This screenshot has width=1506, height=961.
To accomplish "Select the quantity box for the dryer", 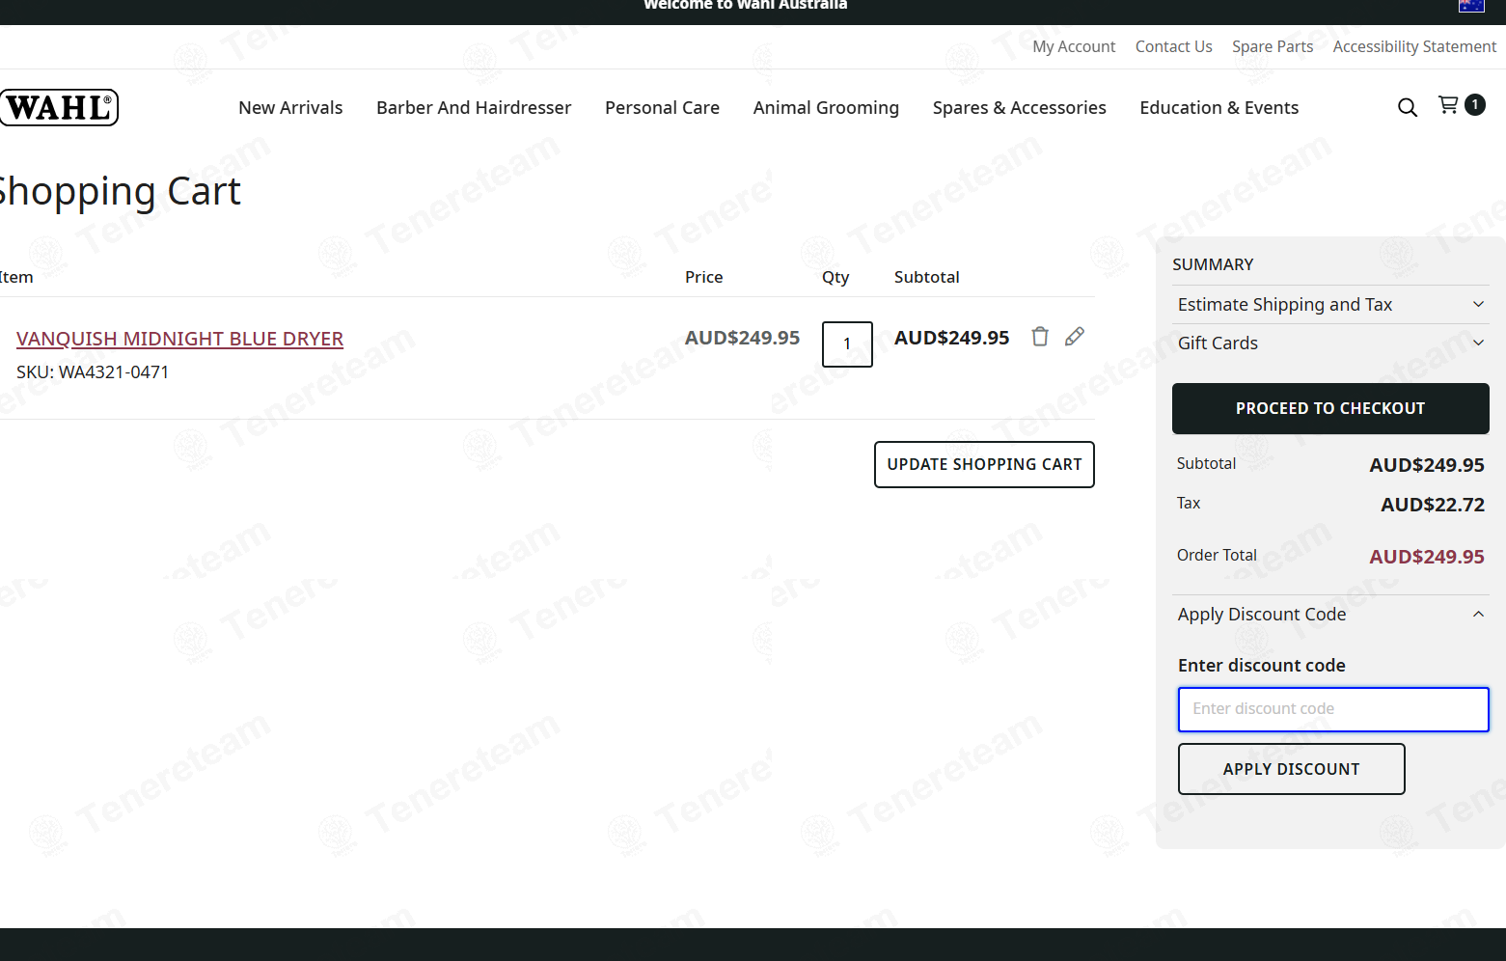I will 847,344.
